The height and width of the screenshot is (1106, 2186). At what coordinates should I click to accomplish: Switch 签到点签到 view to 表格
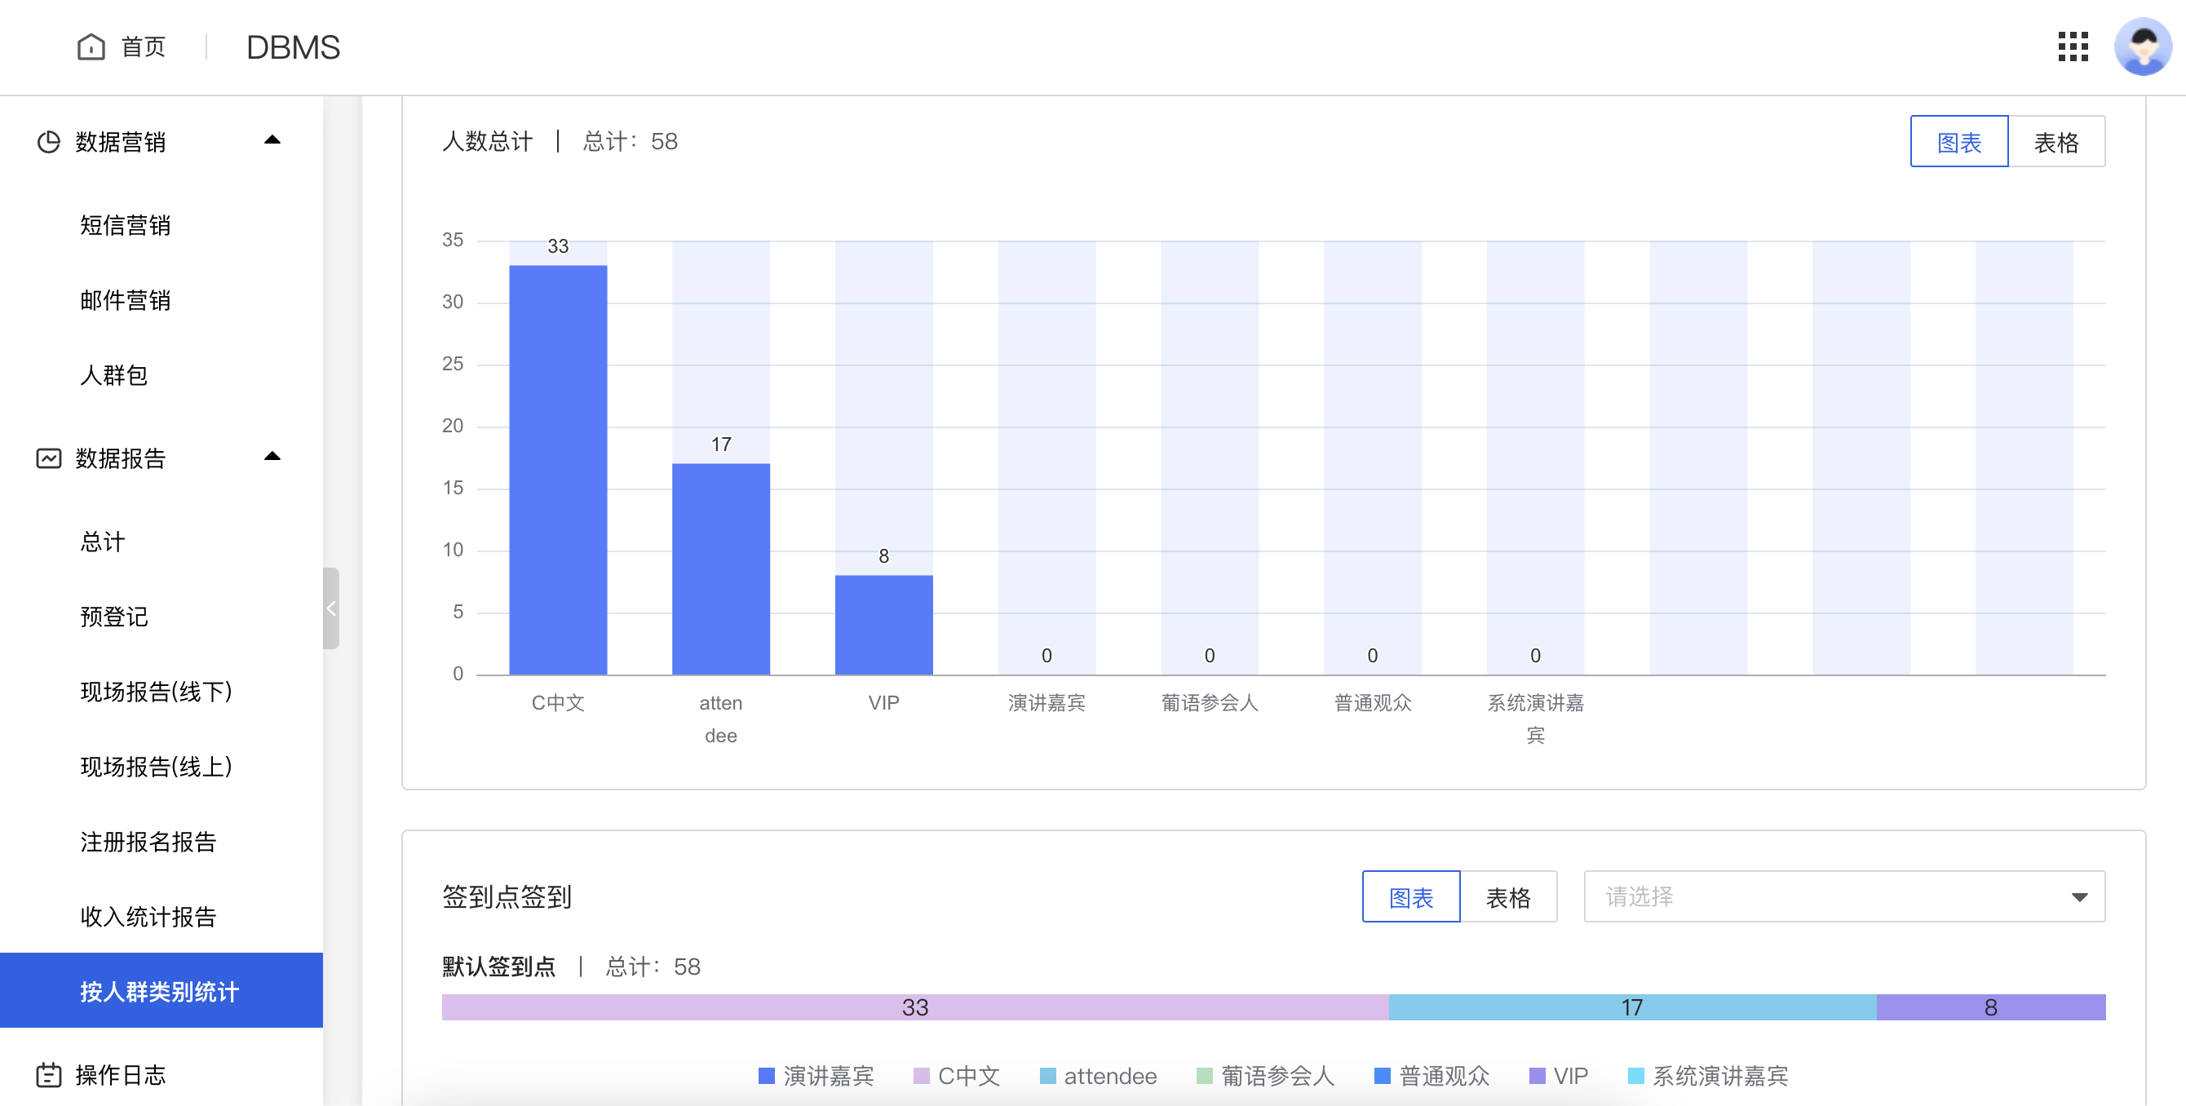[1510, 896]
